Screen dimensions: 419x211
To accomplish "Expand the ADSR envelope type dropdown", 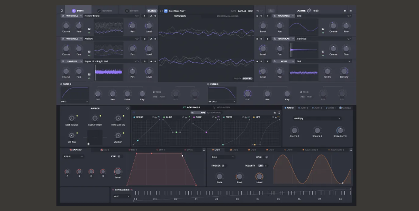I will point(75,157).
